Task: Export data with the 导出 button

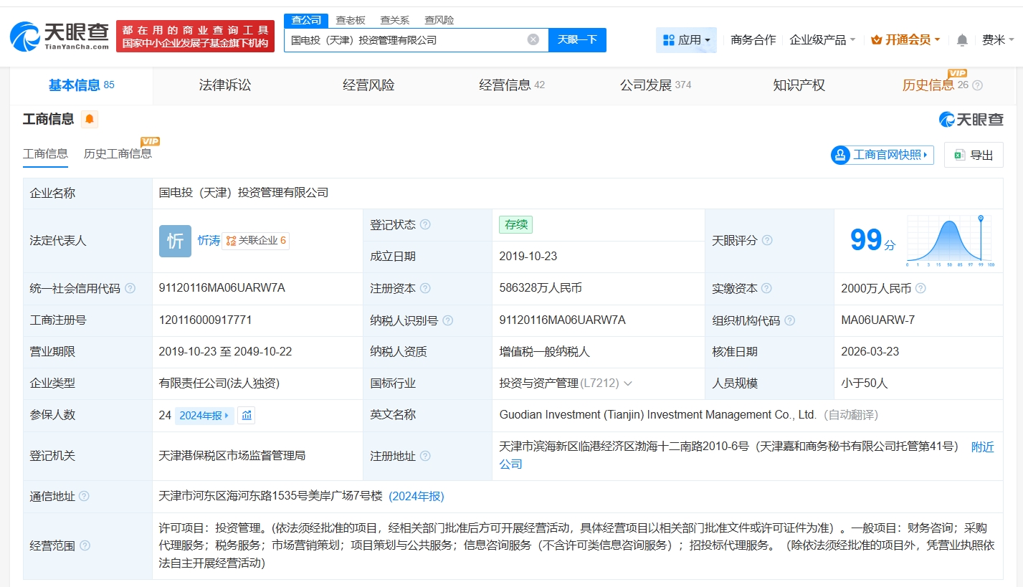Action: pos(974,155)
